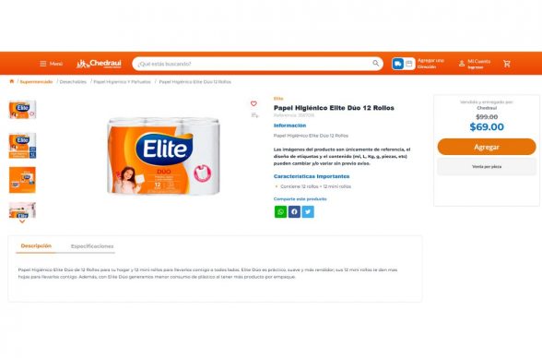
Task: Open the hamburger Menú icon
Action: [x=43, y=64]
